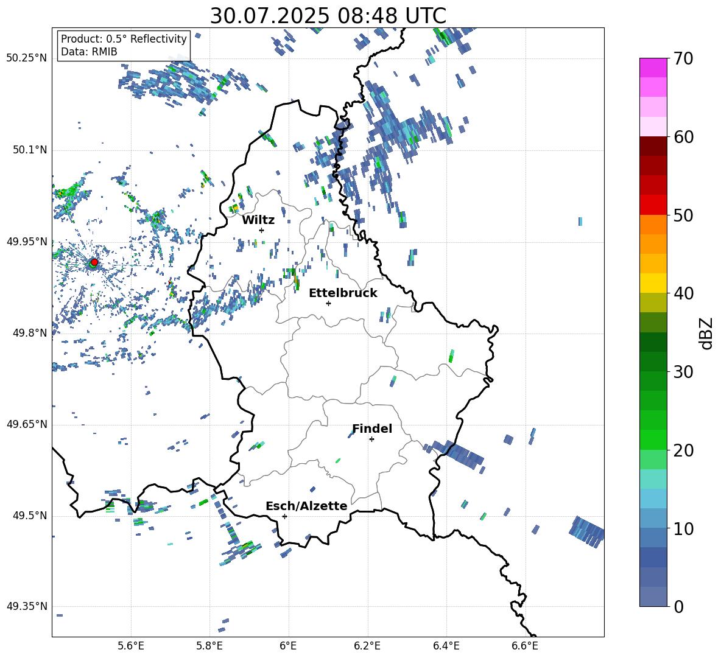721x658 pixels.
Task: Click the title 30.07.2025 08:48 UTC
Action: tap(328, 16)
